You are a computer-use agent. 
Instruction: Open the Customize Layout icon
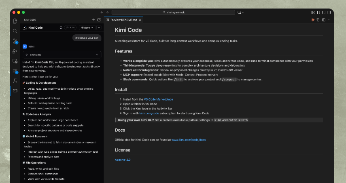313,13
